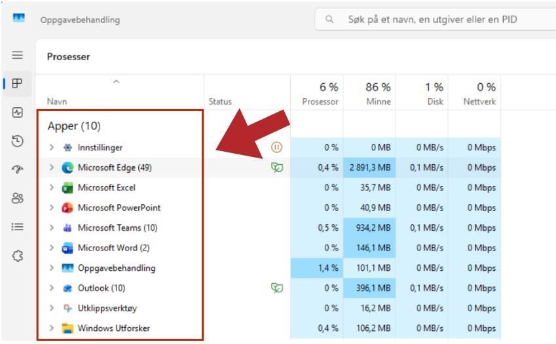556x344 pixels.
Task: Open the Services sidebar icon
Action: point(18,255)
